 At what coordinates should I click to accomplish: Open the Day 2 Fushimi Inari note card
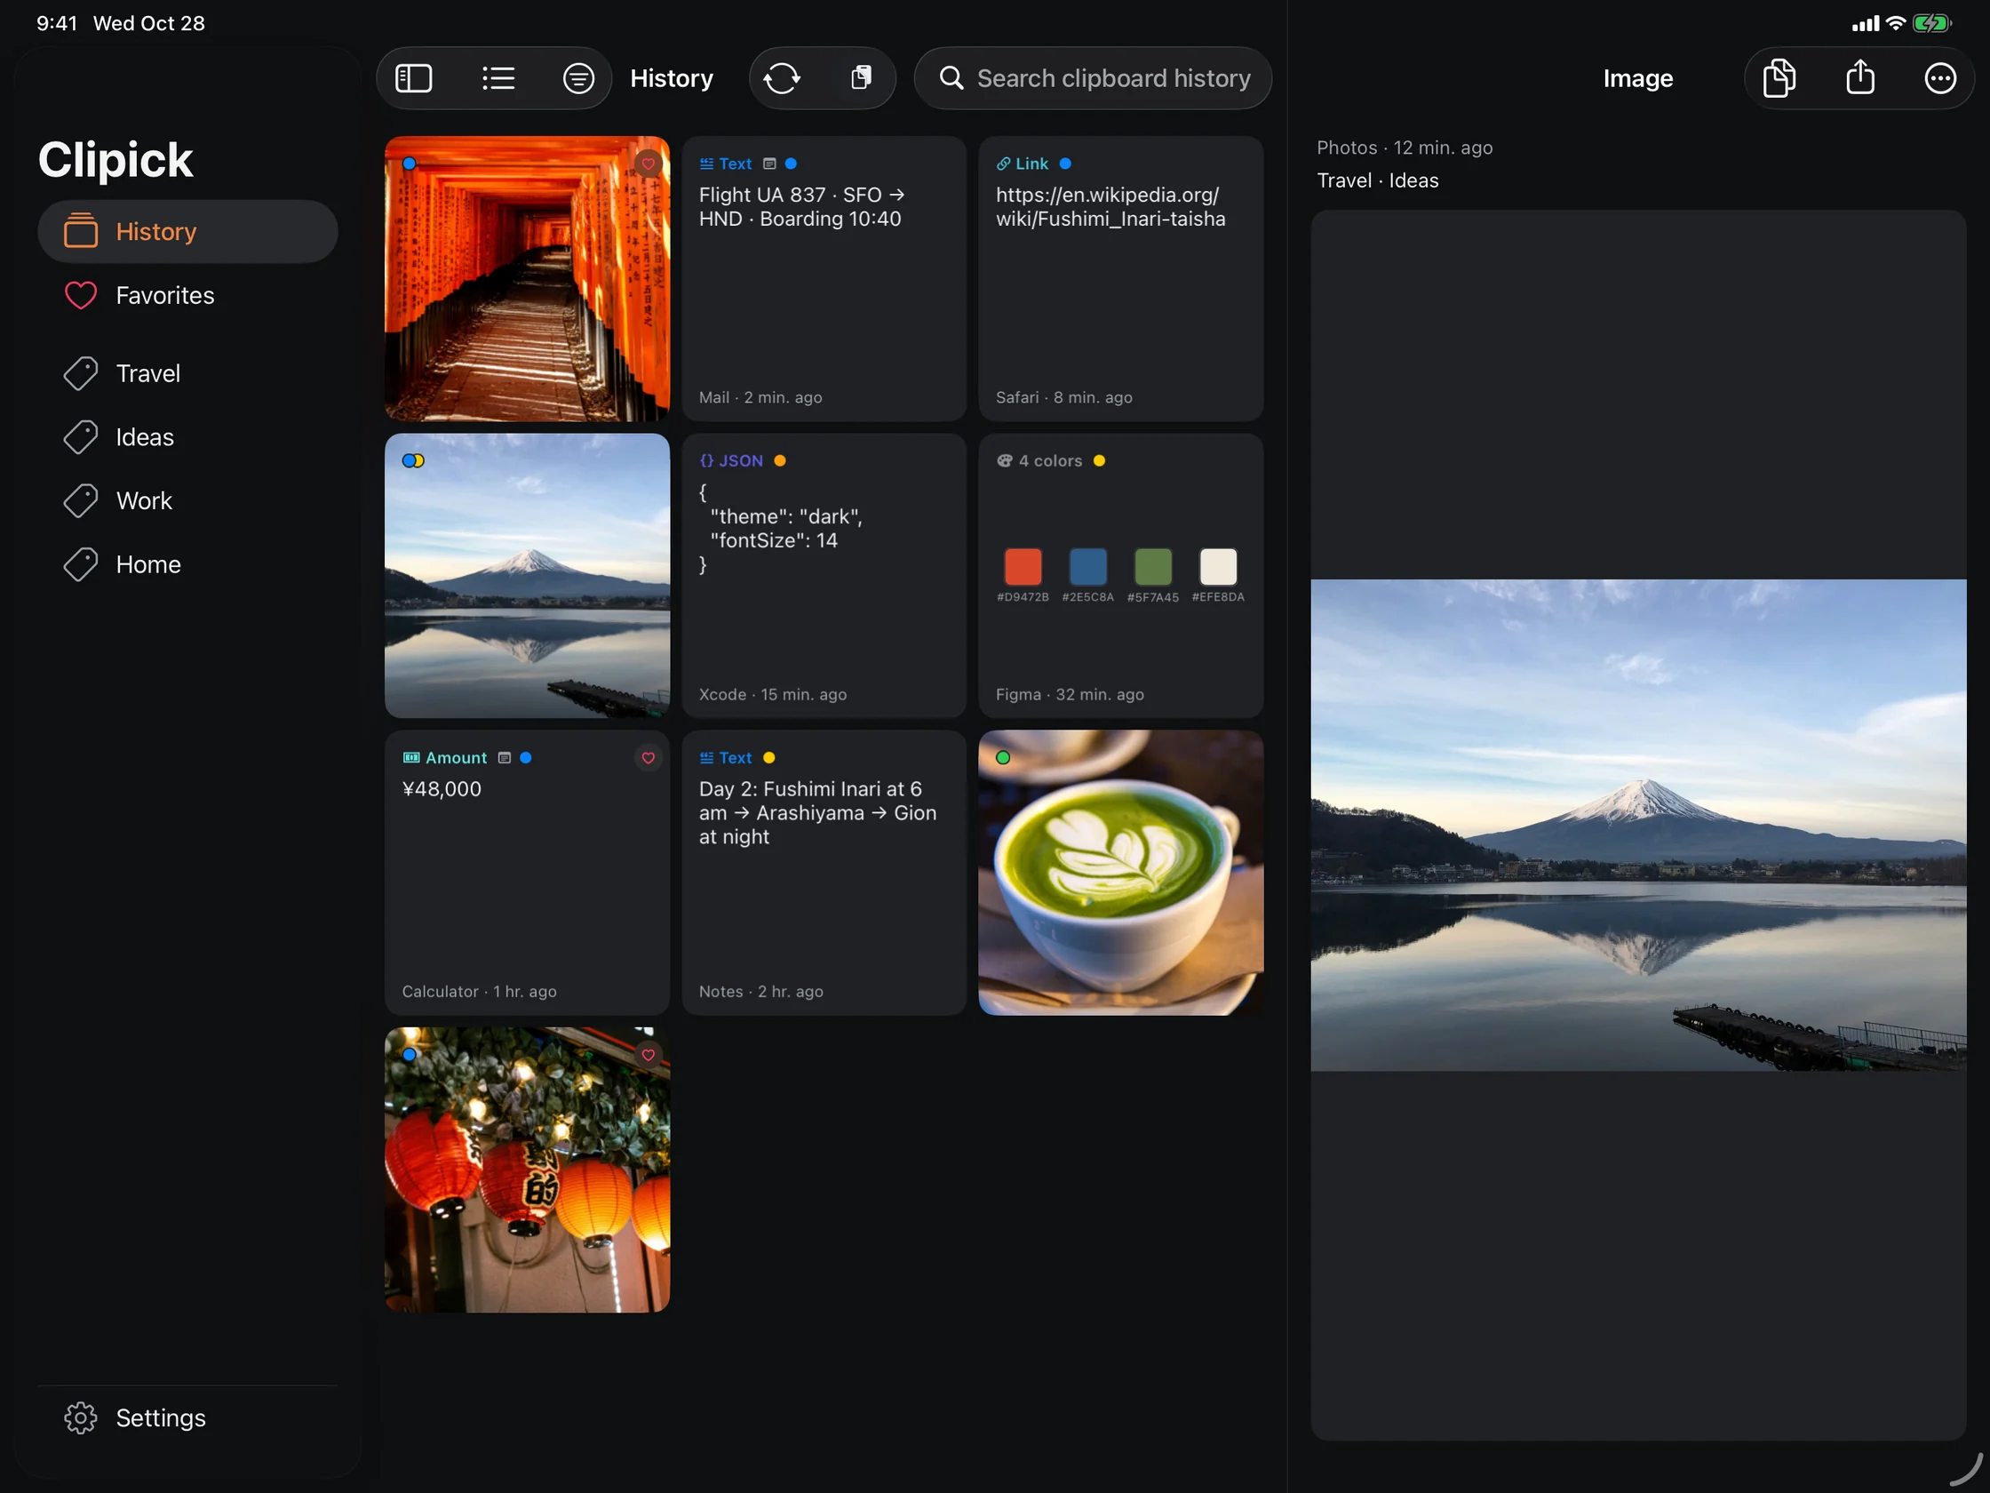[x=824, y=873]
